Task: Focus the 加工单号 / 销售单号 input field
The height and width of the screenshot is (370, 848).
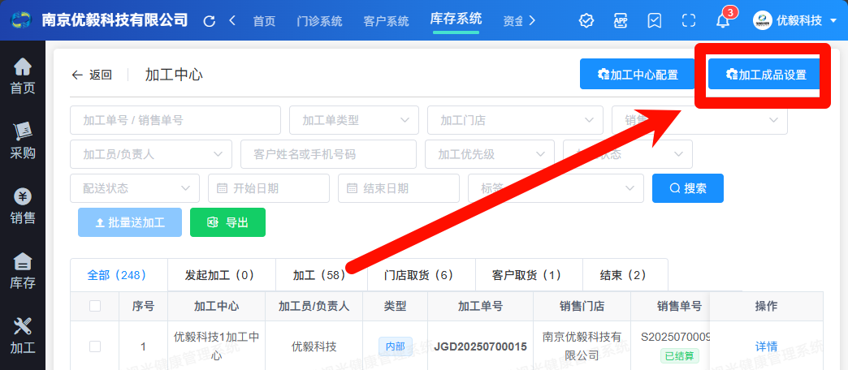Action: click(175, 120)
